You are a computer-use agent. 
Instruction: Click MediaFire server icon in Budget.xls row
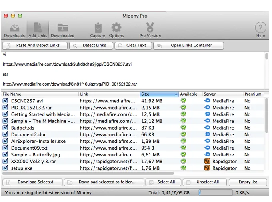click(x=207, y=128)
